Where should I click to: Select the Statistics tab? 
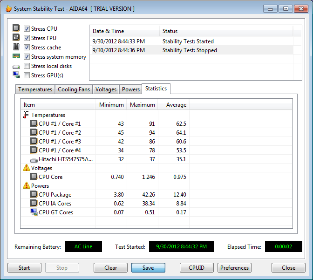click(x=156, y=89)
